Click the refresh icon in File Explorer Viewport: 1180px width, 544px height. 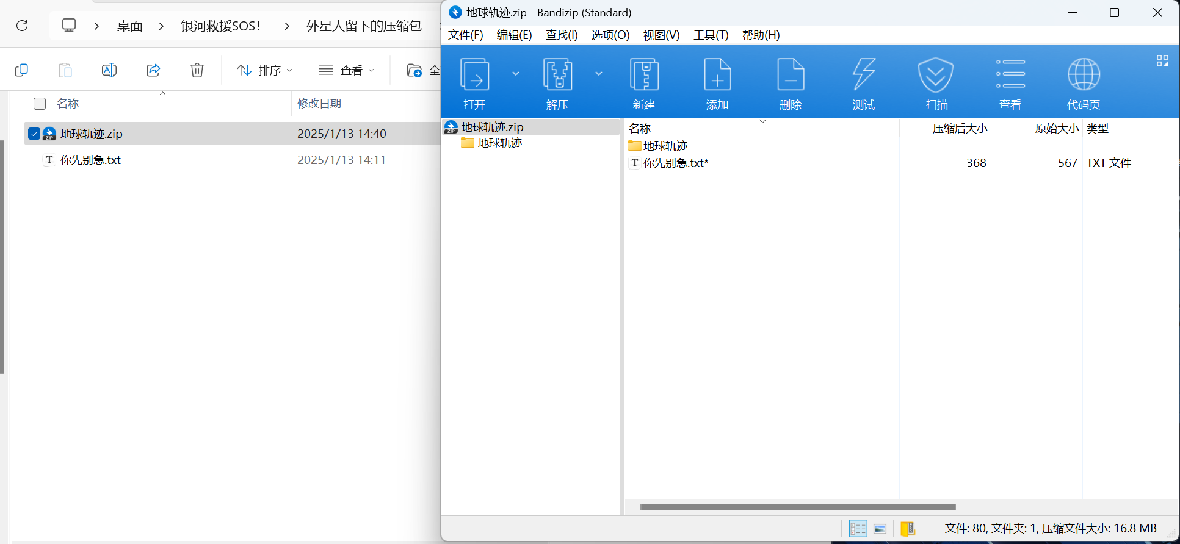click(22, 26)
